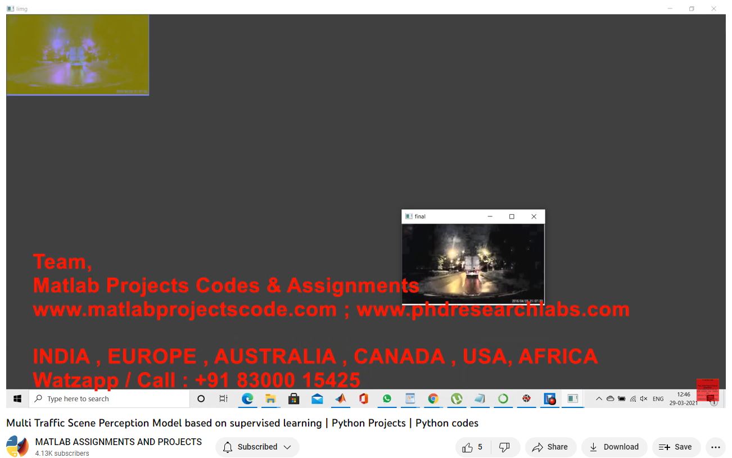Launch MATLAB from the taskbar

point(341,399)
